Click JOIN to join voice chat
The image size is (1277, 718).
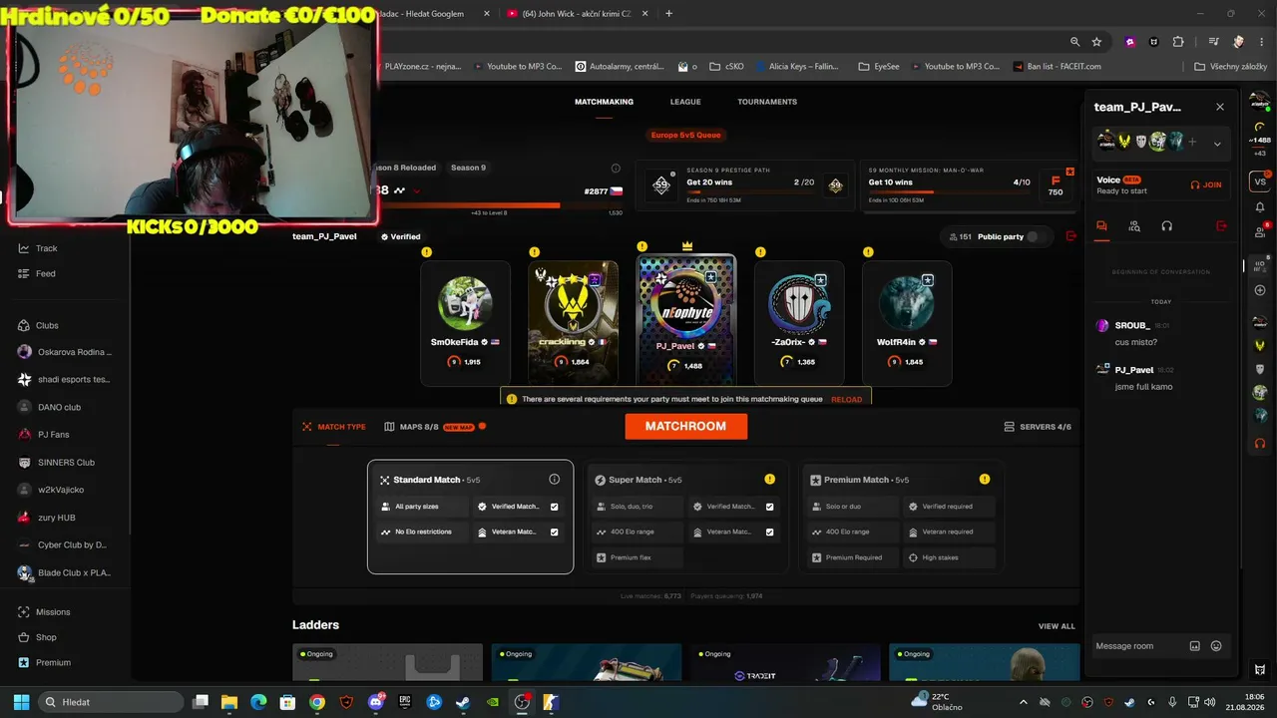tap(1206, 184)
